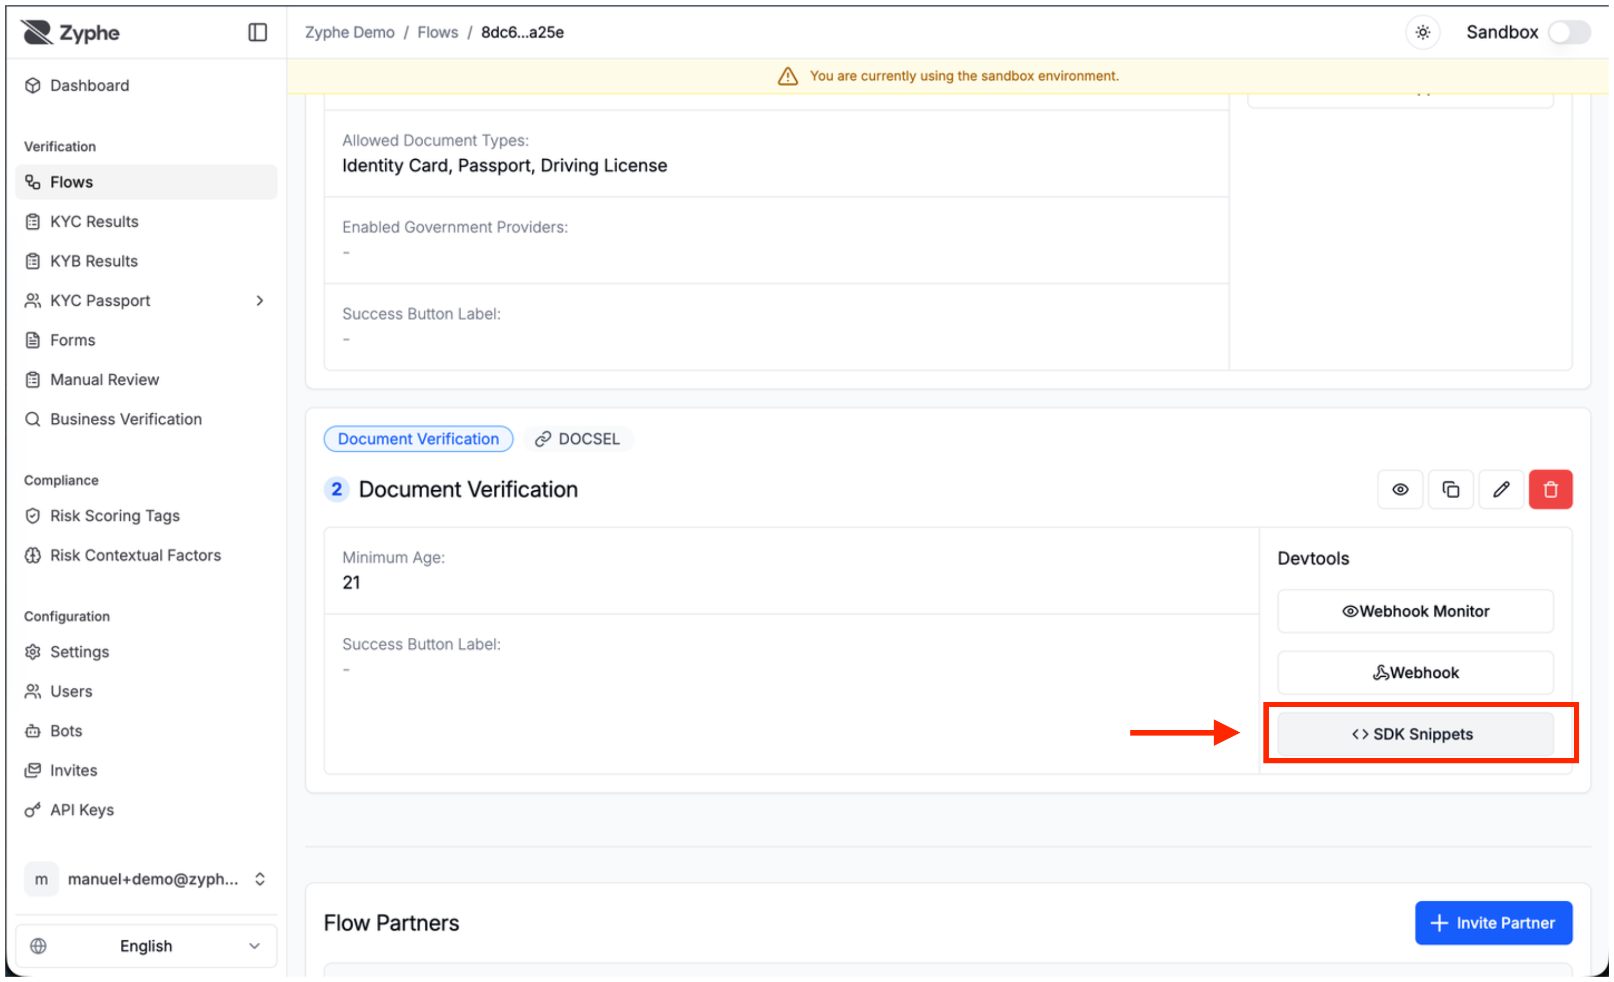Select 'Identity Card, Passport, Driving License' text

click(505, 165)
